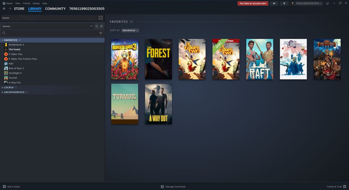
Task: Switch to Big Picture mode icon
Action: click(x=327, y=3)
